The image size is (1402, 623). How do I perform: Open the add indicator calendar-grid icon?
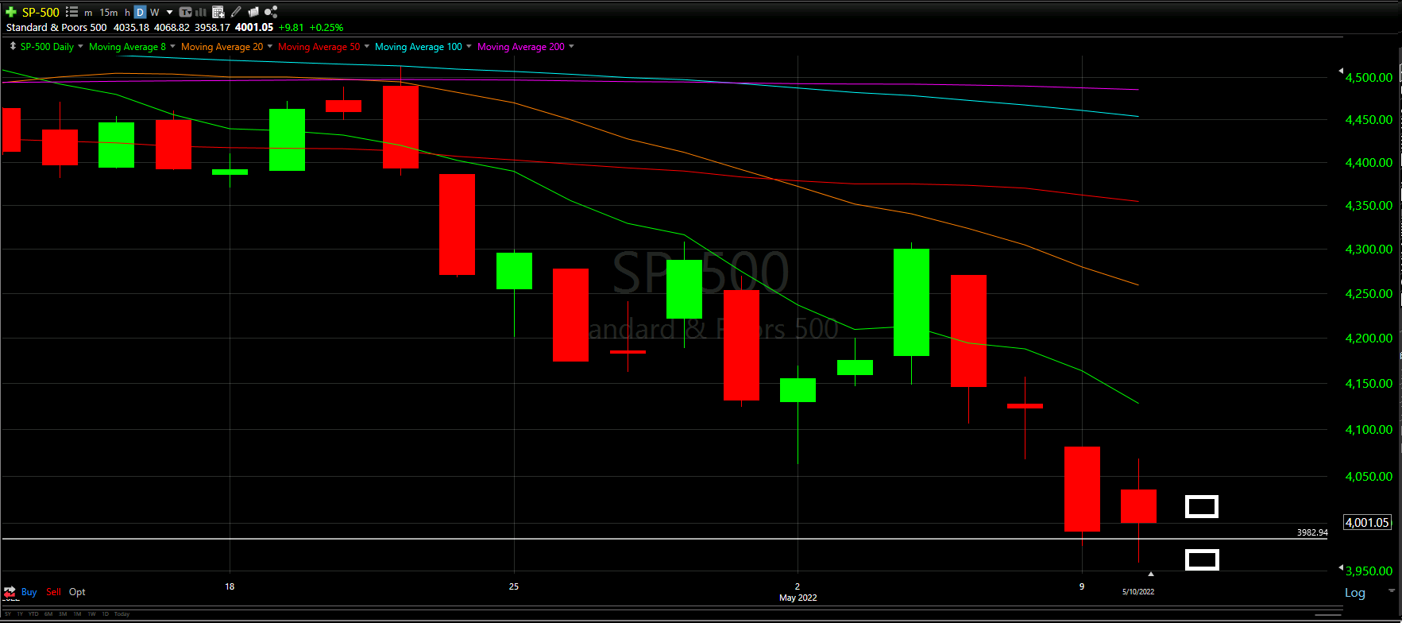click(x=218, y=12)
